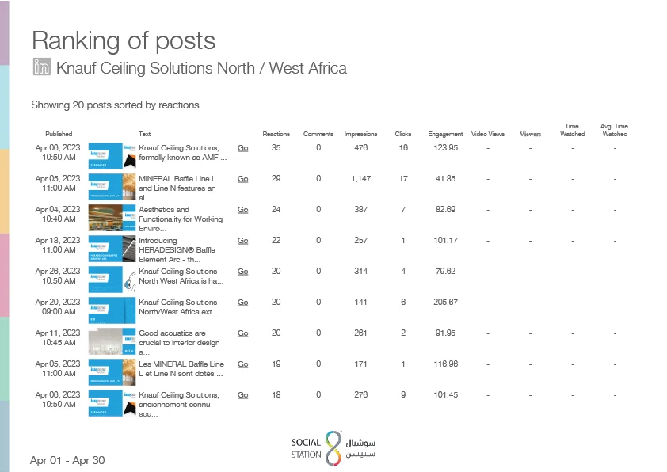Open Go link for HERADESIGN Baffle post
The height and width of the screenshot is (472, 667).
coord(243,241)
